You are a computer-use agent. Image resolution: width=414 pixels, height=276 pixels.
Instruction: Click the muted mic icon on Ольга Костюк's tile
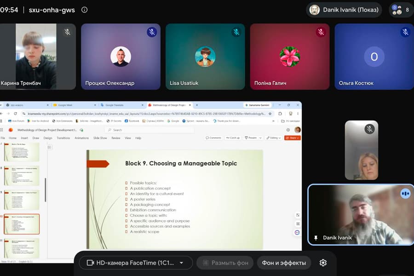click(405, 32)
